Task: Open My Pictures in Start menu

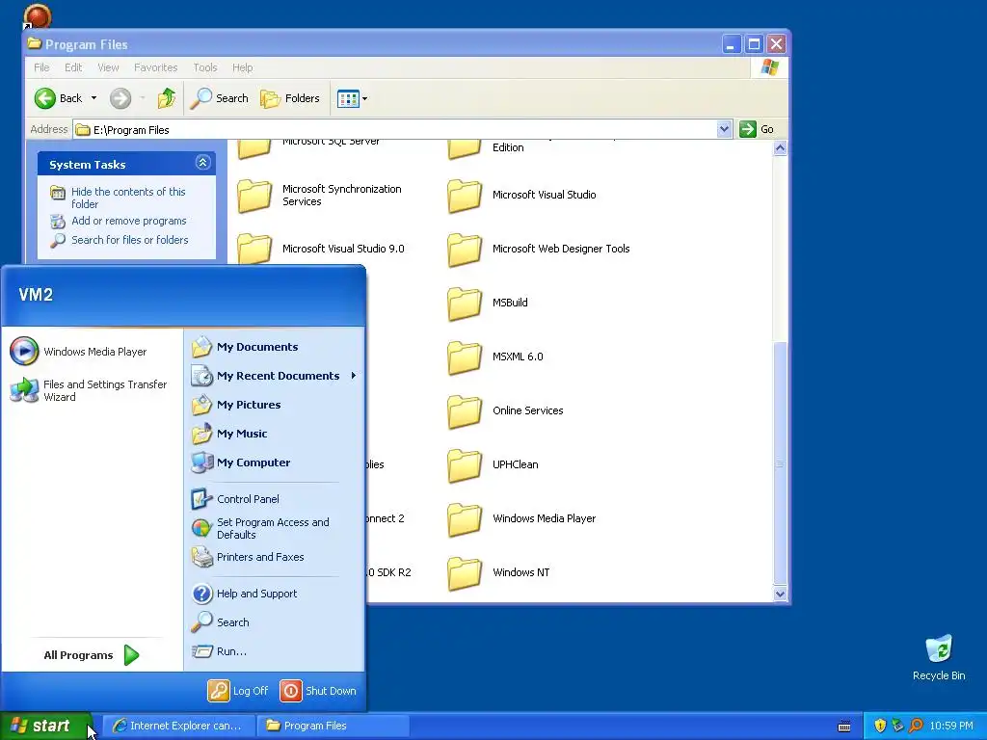Action: pyautogui.click(x=236, y=405)
